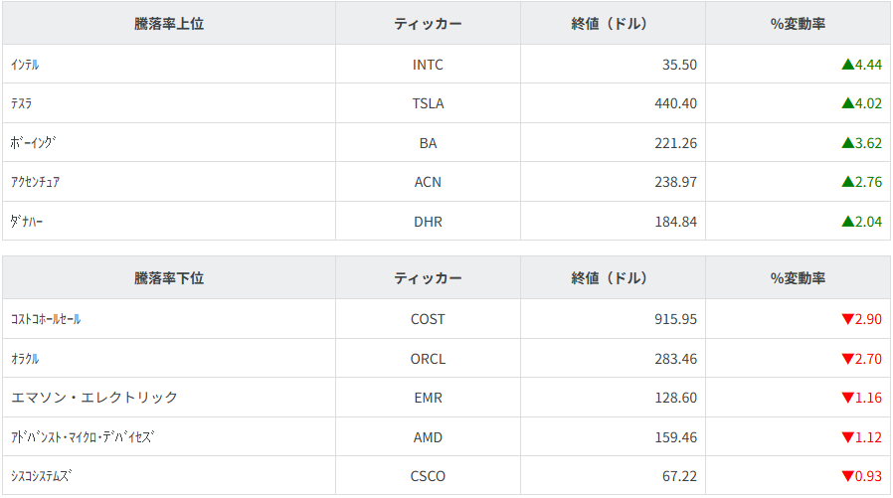Click the 騰落率上位 column header
The image size is (893, 498).
point(169,24)
